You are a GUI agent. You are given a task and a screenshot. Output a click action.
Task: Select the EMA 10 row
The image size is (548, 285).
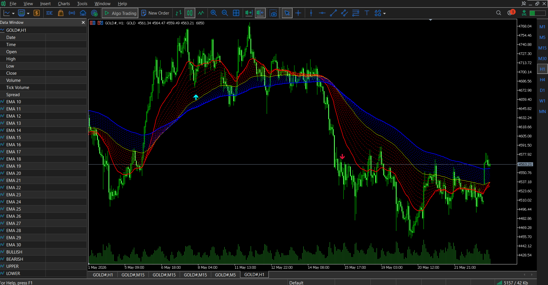43,102
